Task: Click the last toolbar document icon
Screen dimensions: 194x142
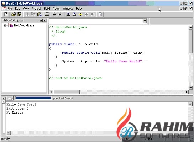Action: (x=100, y=14)
